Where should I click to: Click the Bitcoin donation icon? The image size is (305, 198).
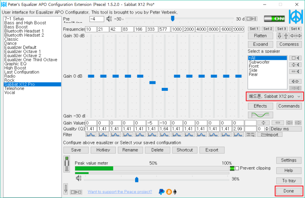tap(168, 192)
